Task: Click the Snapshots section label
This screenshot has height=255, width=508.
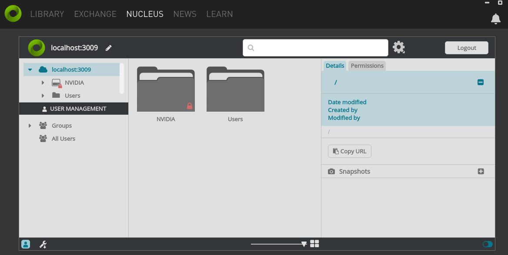Action: pos(354,172)
